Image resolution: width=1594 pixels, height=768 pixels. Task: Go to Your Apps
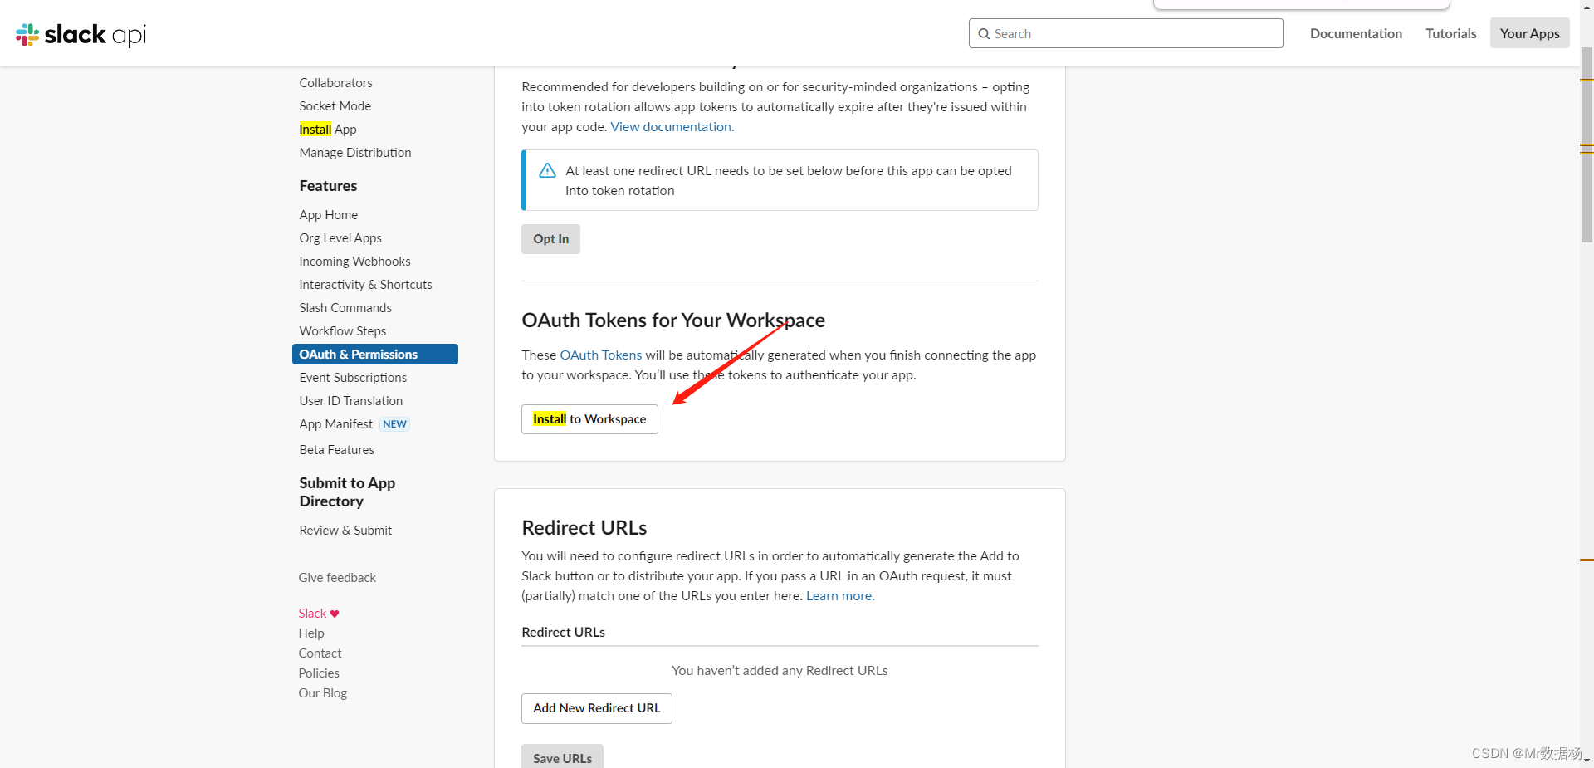coord(1529,33)
